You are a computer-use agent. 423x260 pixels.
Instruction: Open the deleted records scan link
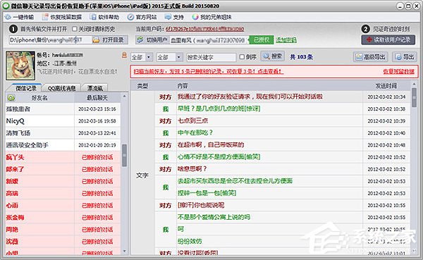coord(209,71)
